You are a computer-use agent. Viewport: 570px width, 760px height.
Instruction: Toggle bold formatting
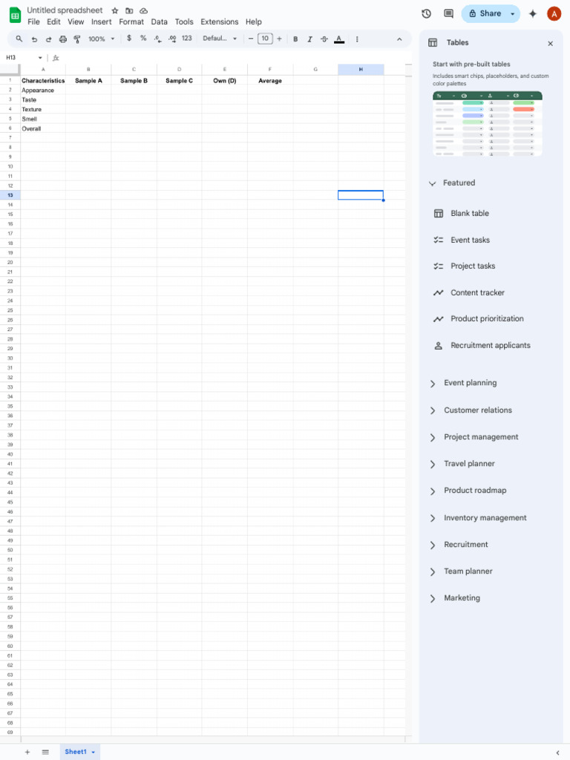pyautogui.click(x=295, y=39)
